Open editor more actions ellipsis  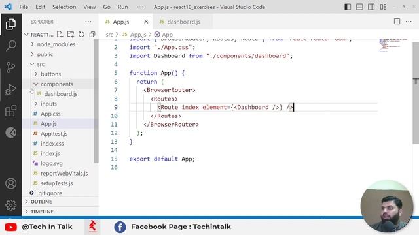pyautogui.click(x=409, y=22)
